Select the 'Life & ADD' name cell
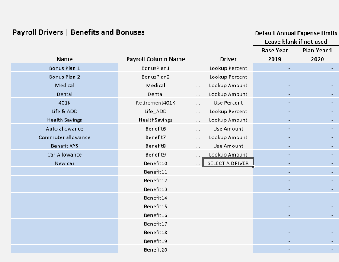This screenshot has width=339, height=262. [x=64, y=111]
